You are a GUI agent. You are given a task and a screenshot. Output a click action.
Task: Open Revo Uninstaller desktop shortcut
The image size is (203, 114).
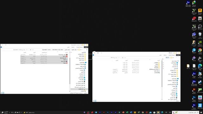click(x=200, y=75)
